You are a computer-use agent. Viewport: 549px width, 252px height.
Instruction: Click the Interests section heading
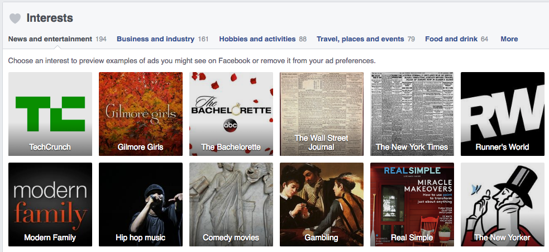(x=50, y=18)
